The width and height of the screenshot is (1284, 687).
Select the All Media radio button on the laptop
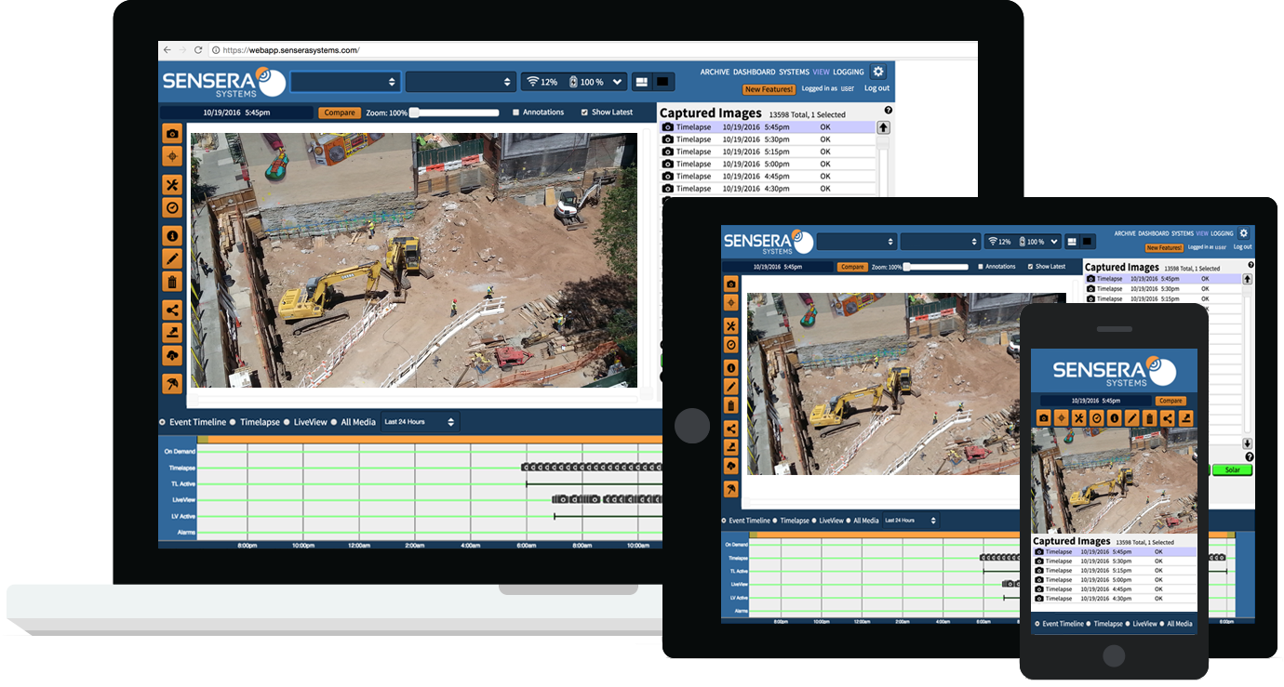click(334, 422)
